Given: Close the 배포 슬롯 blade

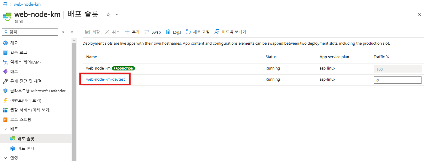Looking at the screenshot, I should tap(419, 14).
